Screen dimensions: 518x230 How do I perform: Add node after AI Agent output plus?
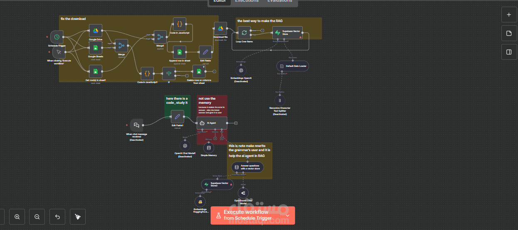tap(236, 123)
